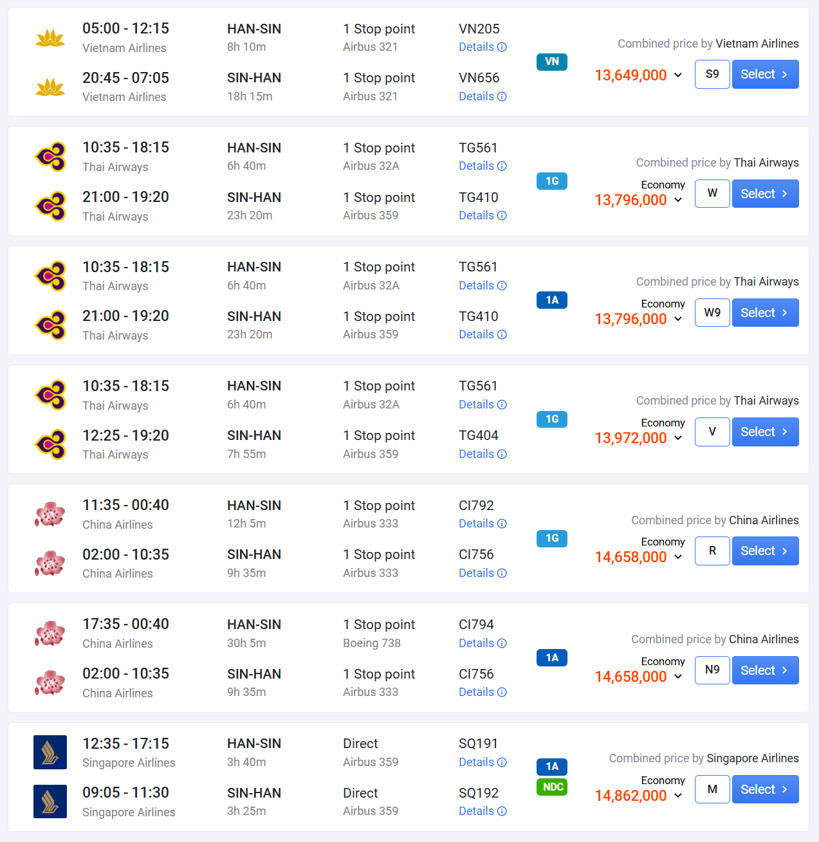Pick fare class N9 for China Airlines
Viewport: 819px width, 842px height.
click(712, 670)
